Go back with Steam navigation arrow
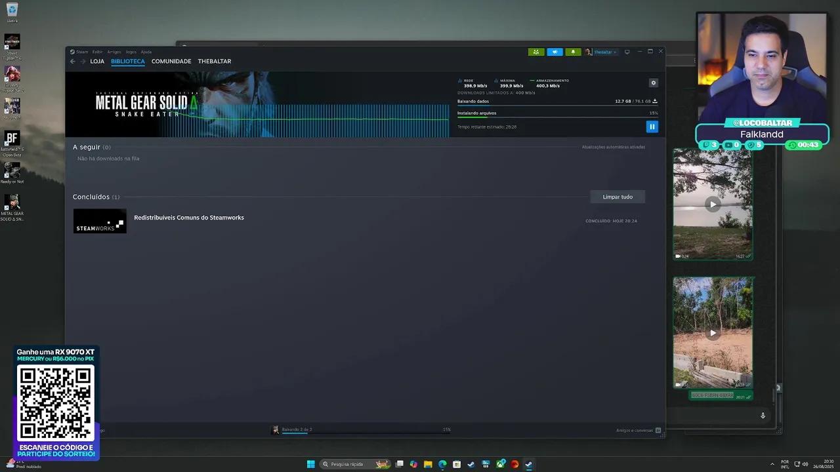The width and height of the screenshot is (840, 472). point(73,62)
